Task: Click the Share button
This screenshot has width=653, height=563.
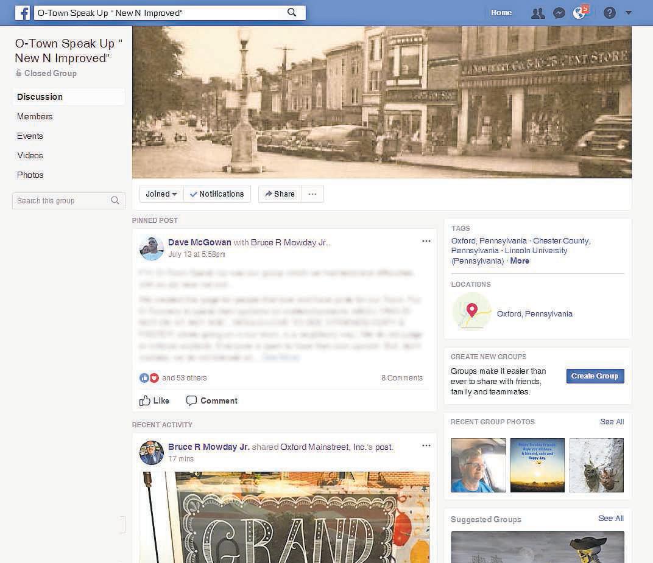Action: (280, 194)
